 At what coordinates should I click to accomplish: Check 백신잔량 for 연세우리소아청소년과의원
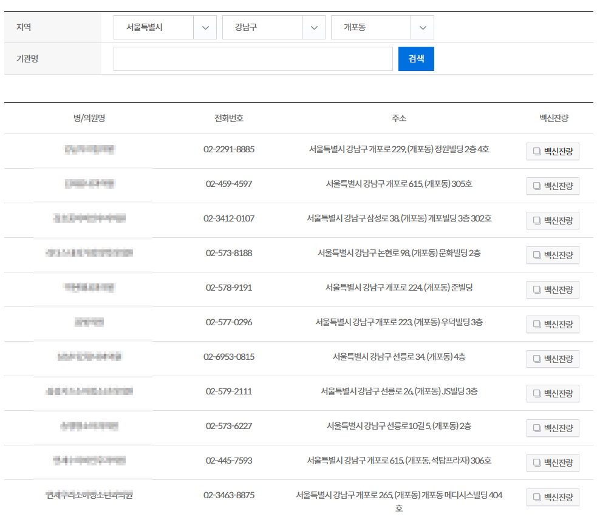point(552,497)
